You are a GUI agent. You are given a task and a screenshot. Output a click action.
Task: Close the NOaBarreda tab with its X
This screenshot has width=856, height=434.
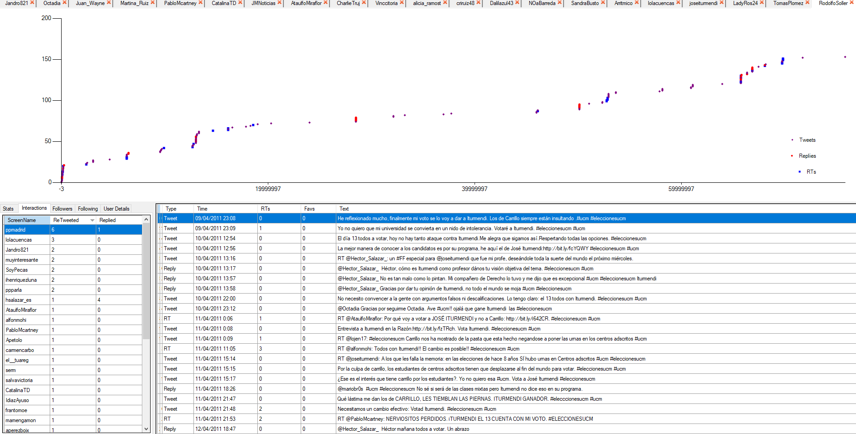tap(559, 3)
